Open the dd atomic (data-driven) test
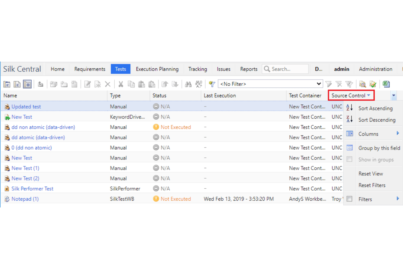Screen dimensions: 403x269 point(38,137)
